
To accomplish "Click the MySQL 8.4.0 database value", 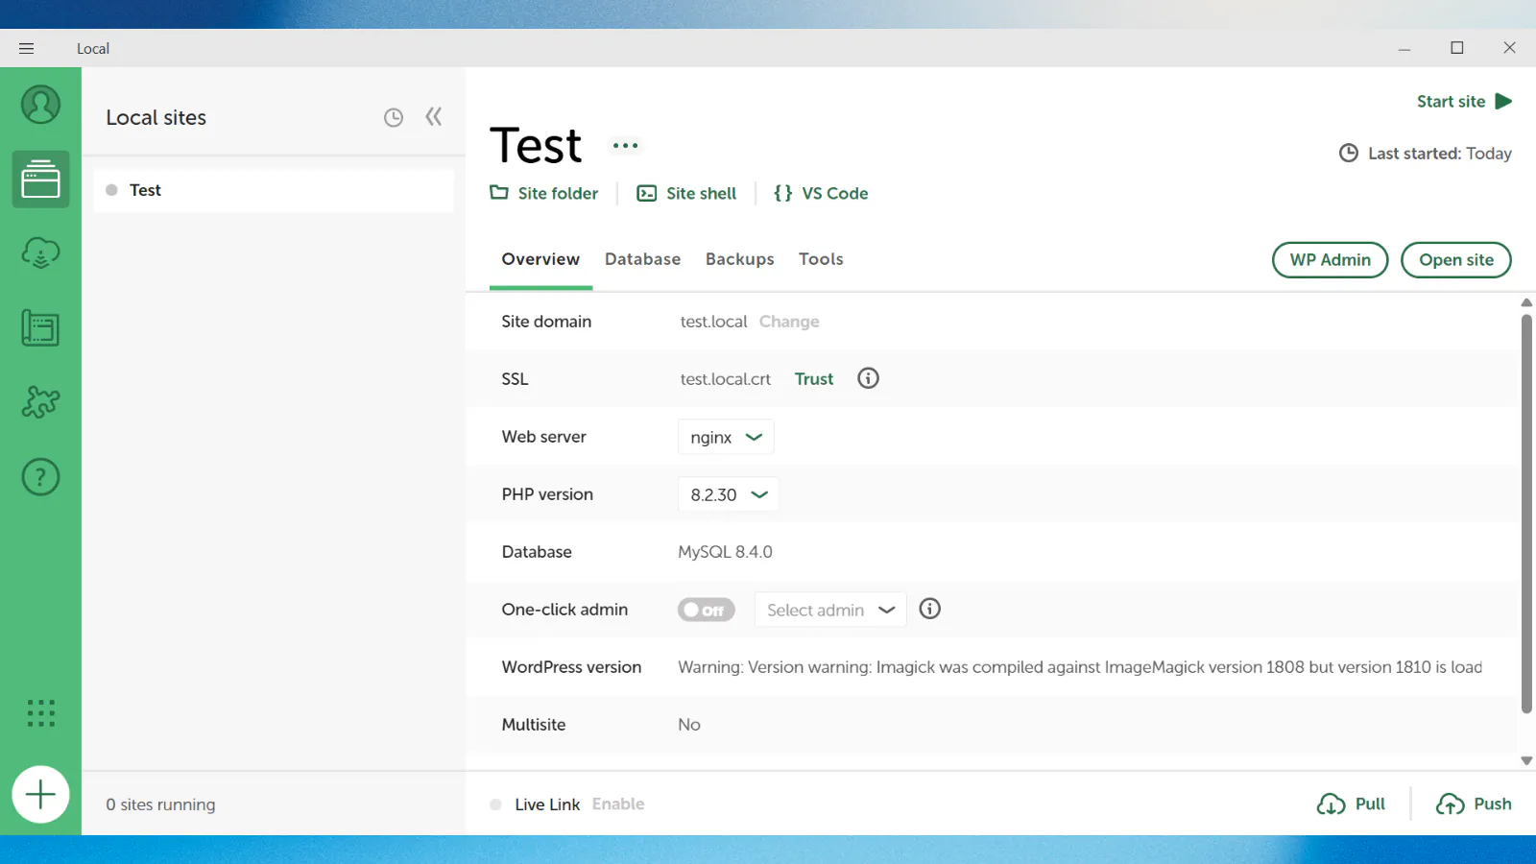I will point(725,552).
